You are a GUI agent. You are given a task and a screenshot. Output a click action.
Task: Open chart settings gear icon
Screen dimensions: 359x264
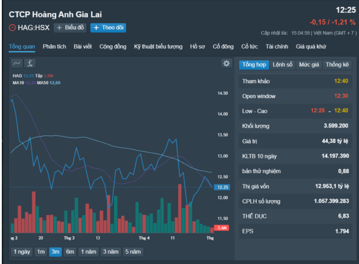[x=227, y=64]
